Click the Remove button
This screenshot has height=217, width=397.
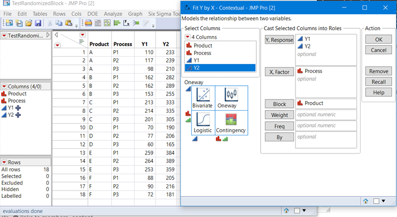378,71
